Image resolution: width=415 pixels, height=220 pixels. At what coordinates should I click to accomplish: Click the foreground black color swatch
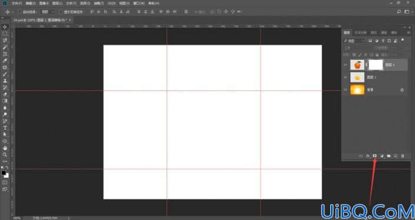point(4,173)
